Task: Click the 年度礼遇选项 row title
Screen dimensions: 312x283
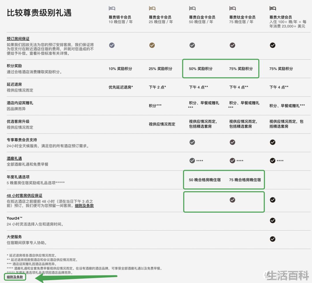Action: point(18,177)
